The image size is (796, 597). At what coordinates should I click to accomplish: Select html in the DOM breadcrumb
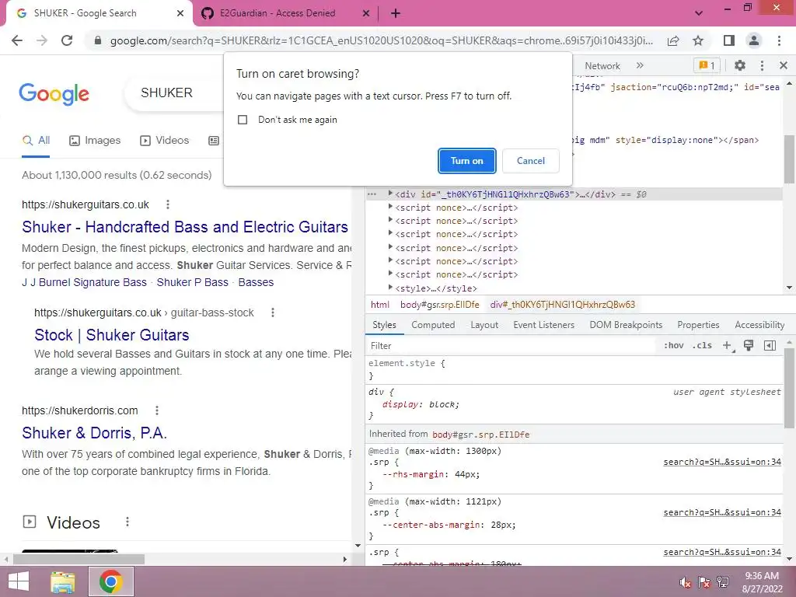(379, 305)
